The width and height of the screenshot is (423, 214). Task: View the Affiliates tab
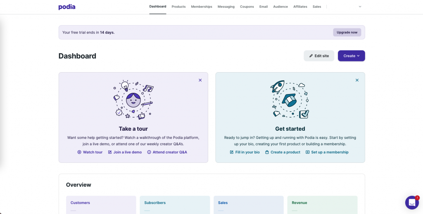[300, 7]
